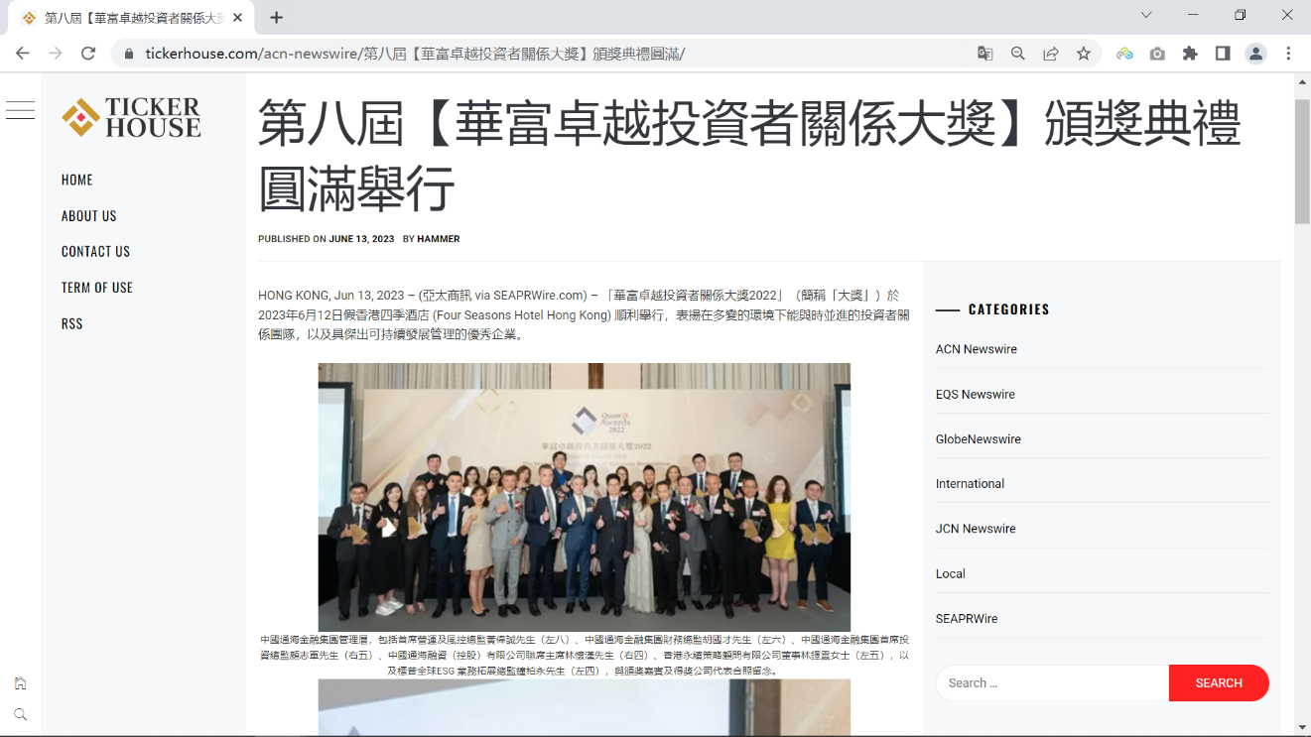Go back to the previous page

(x=23, y=54)
